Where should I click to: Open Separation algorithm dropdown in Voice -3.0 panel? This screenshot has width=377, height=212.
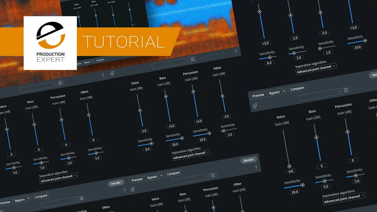point(191,155)
